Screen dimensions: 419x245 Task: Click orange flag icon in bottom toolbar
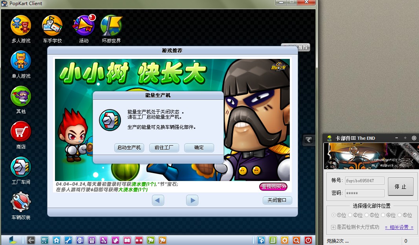pos(163,240)
